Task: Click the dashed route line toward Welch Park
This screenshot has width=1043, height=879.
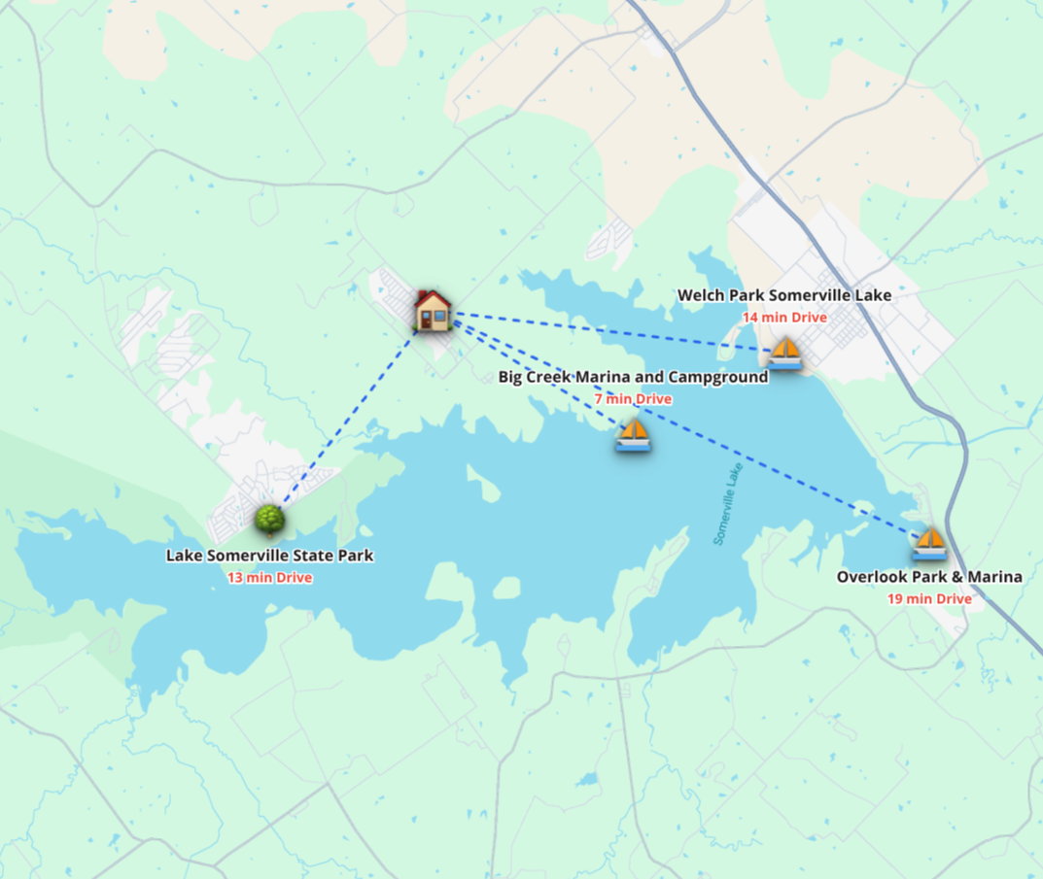Action: [x=612, y=331]
